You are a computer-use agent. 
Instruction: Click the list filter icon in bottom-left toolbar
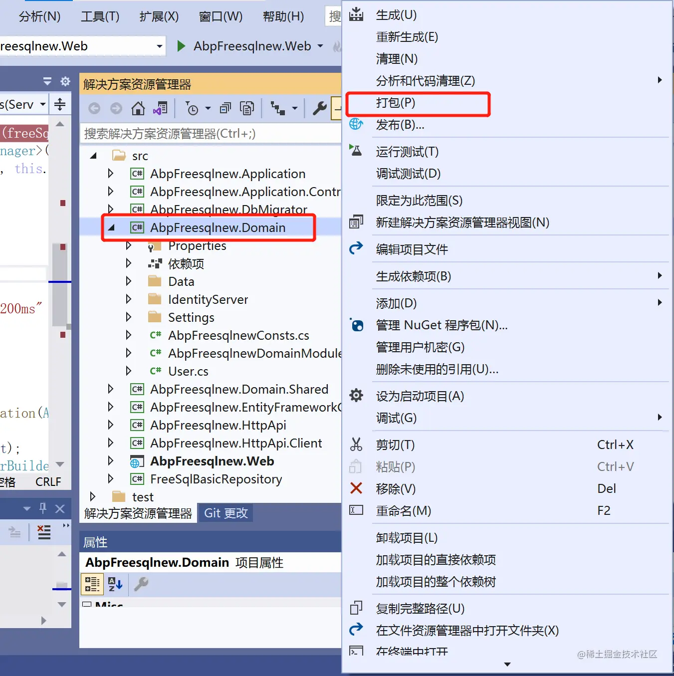pos(44,532)
